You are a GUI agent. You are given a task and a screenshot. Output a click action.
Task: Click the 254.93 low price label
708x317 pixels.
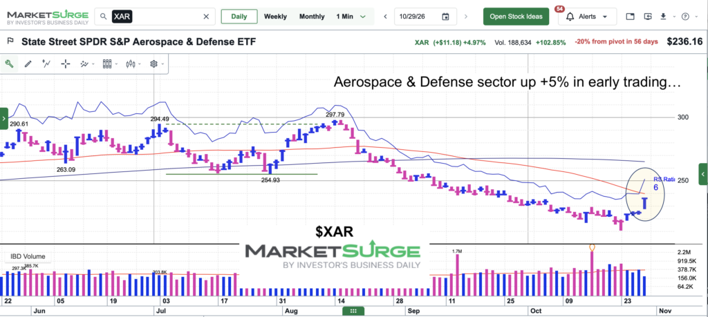[x=271, y=180]
